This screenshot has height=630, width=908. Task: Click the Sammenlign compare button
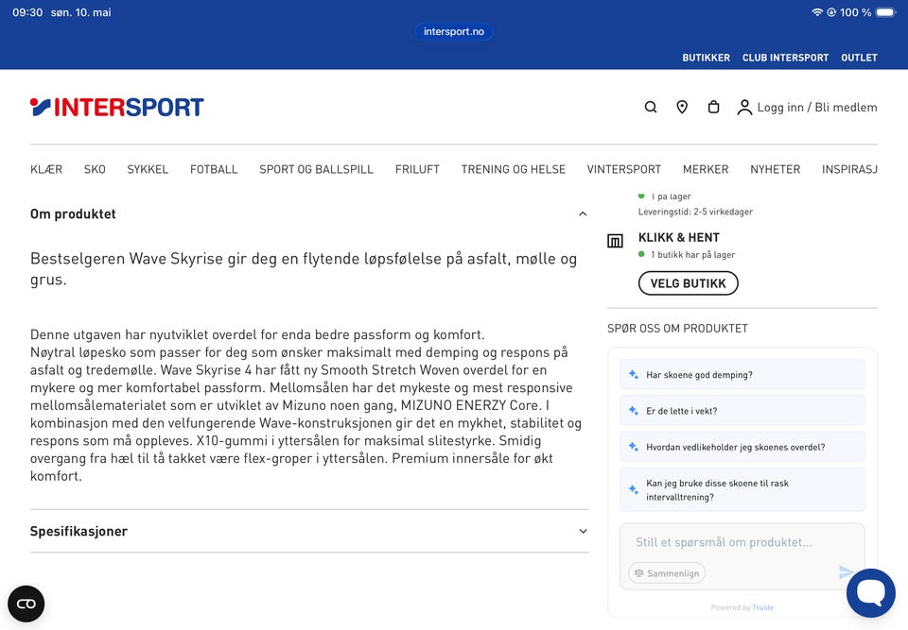[667, 573]
